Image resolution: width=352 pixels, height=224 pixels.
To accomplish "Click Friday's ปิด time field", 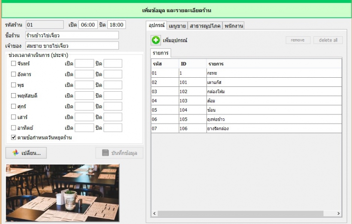I will [x=113, y=106].
